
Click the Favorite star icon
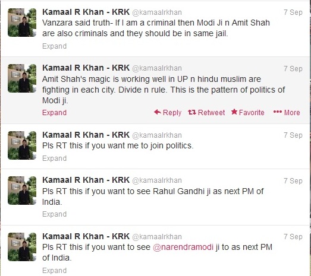click(x=234, y=112)
